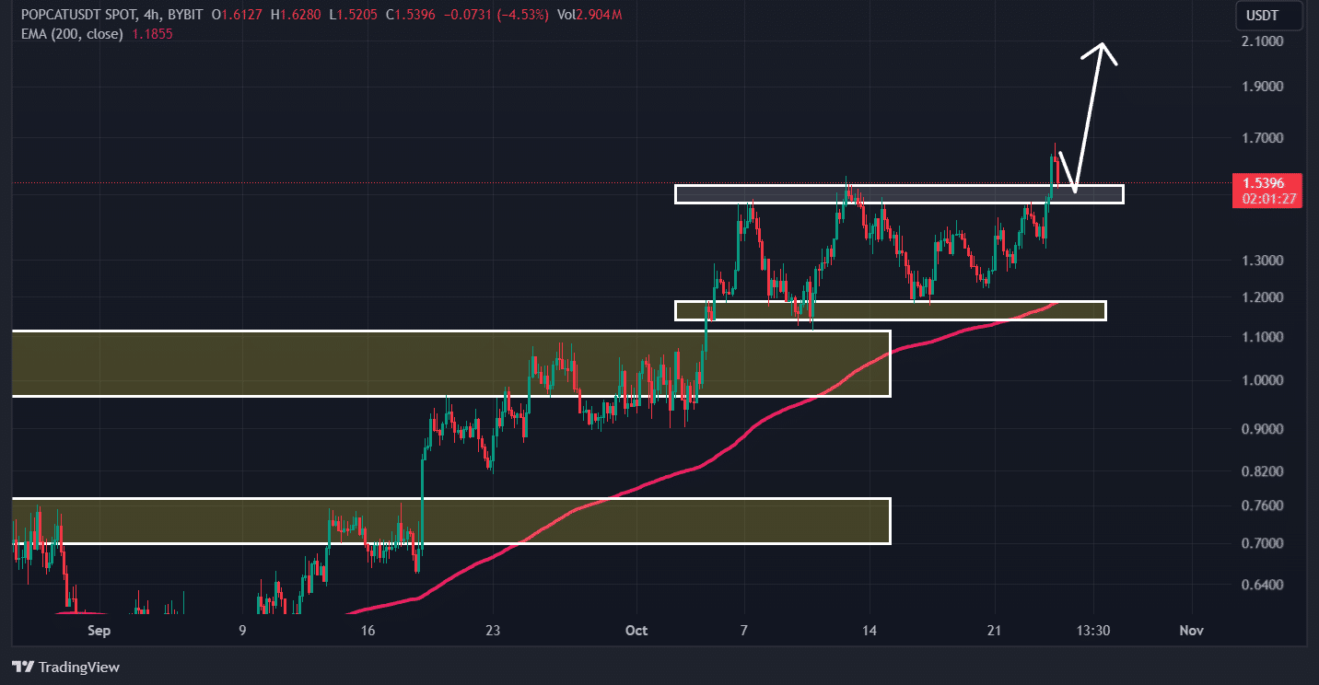Click the high price value H1.6280
Image resolution: width=1319 pixels, height=685 pixels.
295,16
